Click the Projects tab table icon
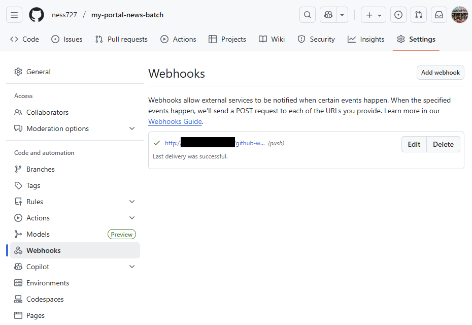Viewport: 472px width, 325px height. click(213, 39)
